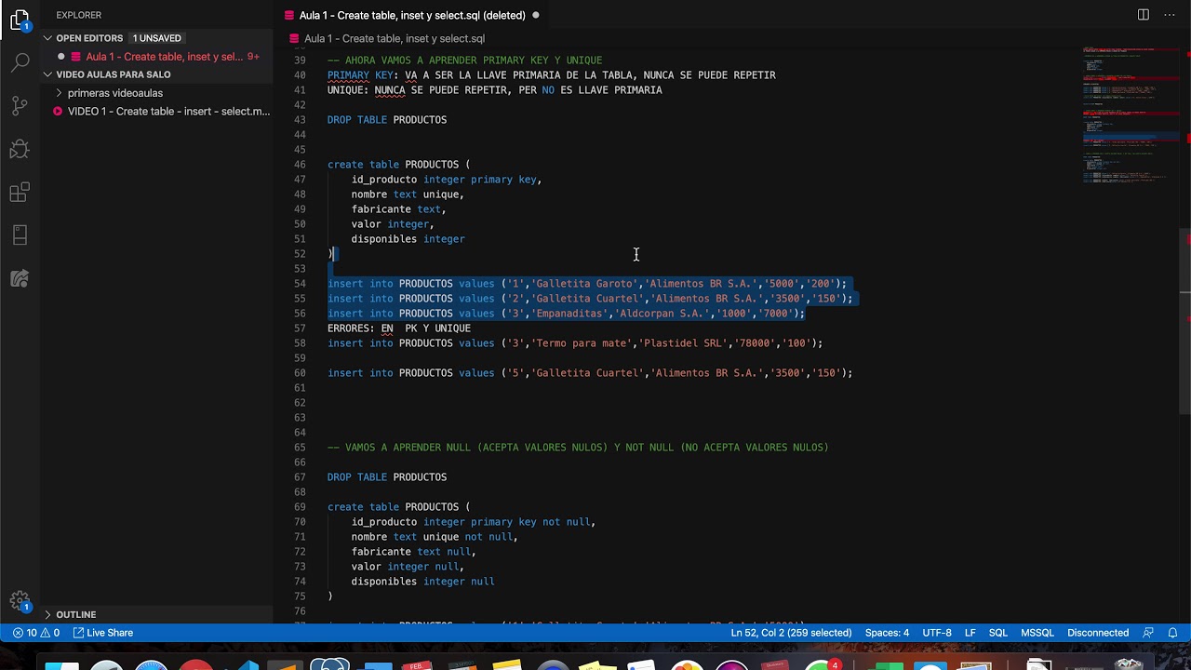Click Aula 1 breadcrumb file name
This screenshot has height=670, width=1191.
pos(395,38)
